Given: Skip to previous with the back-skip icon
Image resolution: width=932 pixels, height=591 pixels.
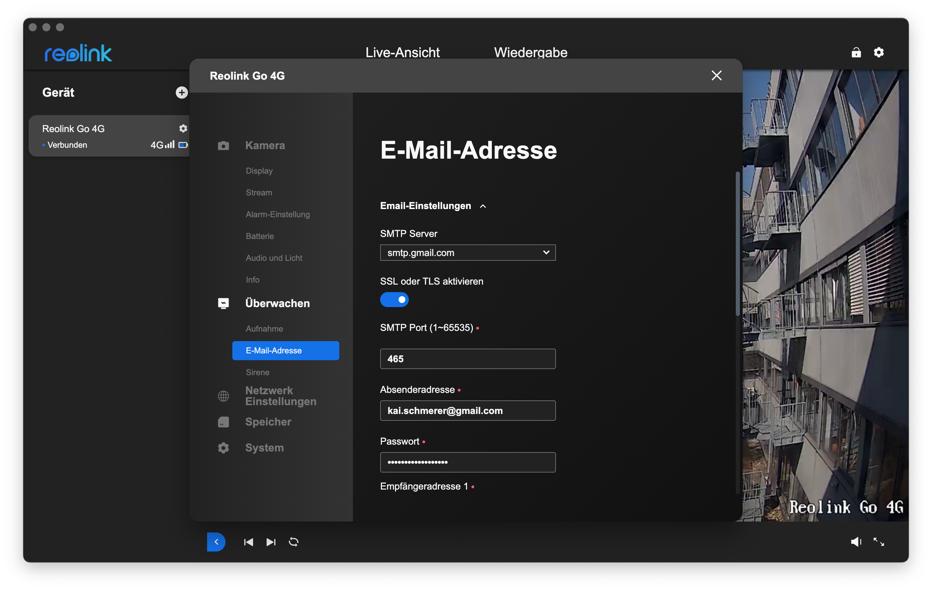Looking at the screenshot, I should (248, 542).
